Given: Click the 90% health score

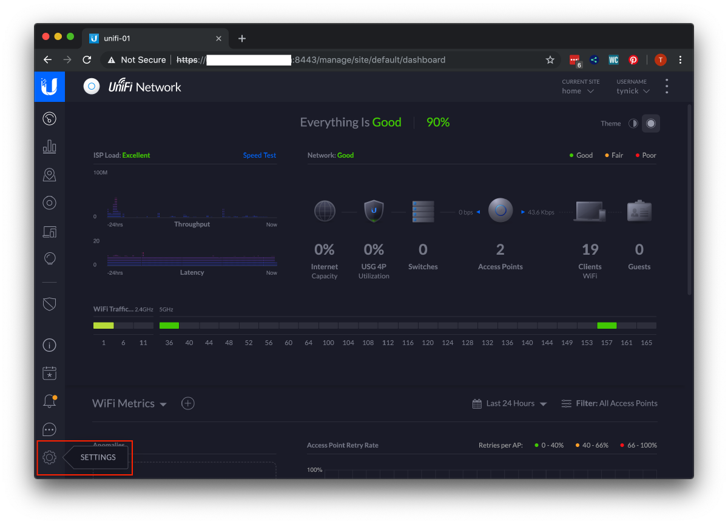Looking at the screenshot, I should (x=438, y=123).
